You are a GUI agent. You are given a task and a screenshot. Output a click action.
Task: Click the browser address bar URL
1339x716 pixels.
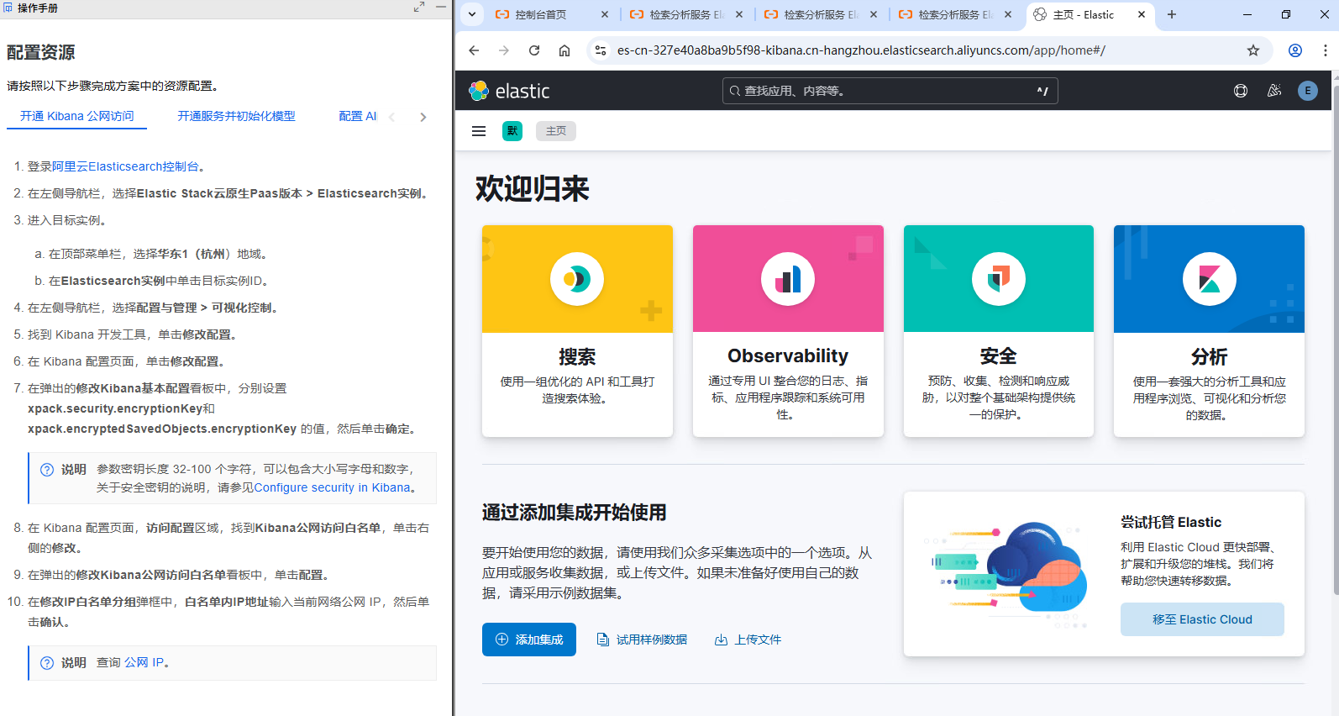click(861, 50)
